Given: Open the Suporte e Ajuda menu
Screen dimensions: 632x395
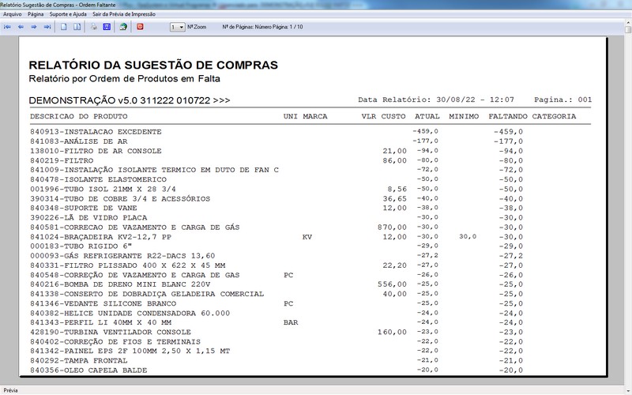Looking at the screenshot, I should [x=68, y=14].
